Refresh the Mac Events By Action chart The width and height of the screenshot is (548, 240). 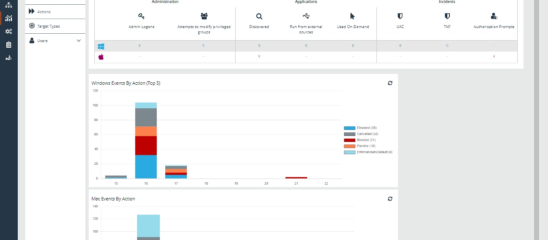(390, 199)
